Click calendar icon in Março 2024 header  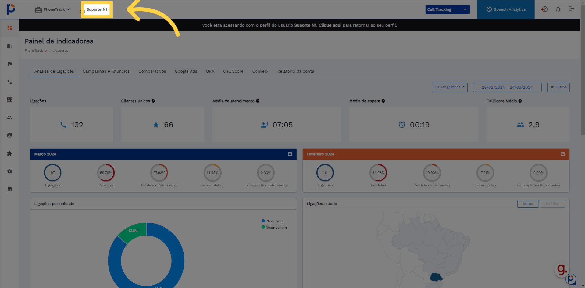click(290, 154)
